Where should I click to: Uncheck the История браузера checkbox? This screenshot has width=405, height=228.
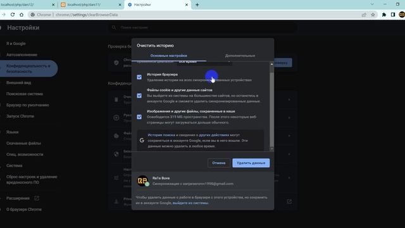pyautogui.click(x=139, y=77)
